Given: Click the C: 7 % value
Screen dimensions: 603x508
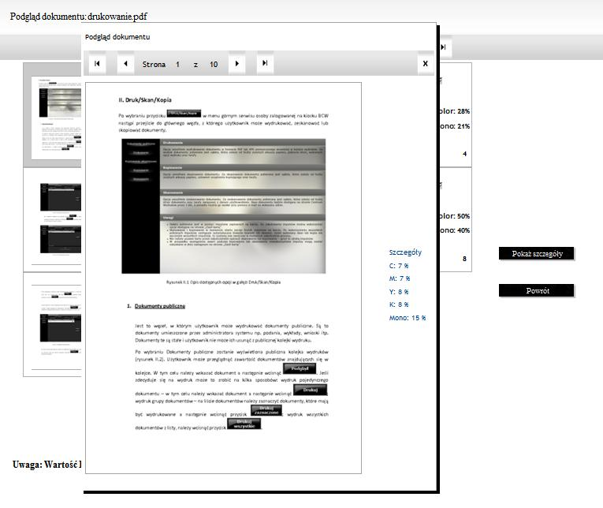Looking at the screenshot, I should pos(399,266).
